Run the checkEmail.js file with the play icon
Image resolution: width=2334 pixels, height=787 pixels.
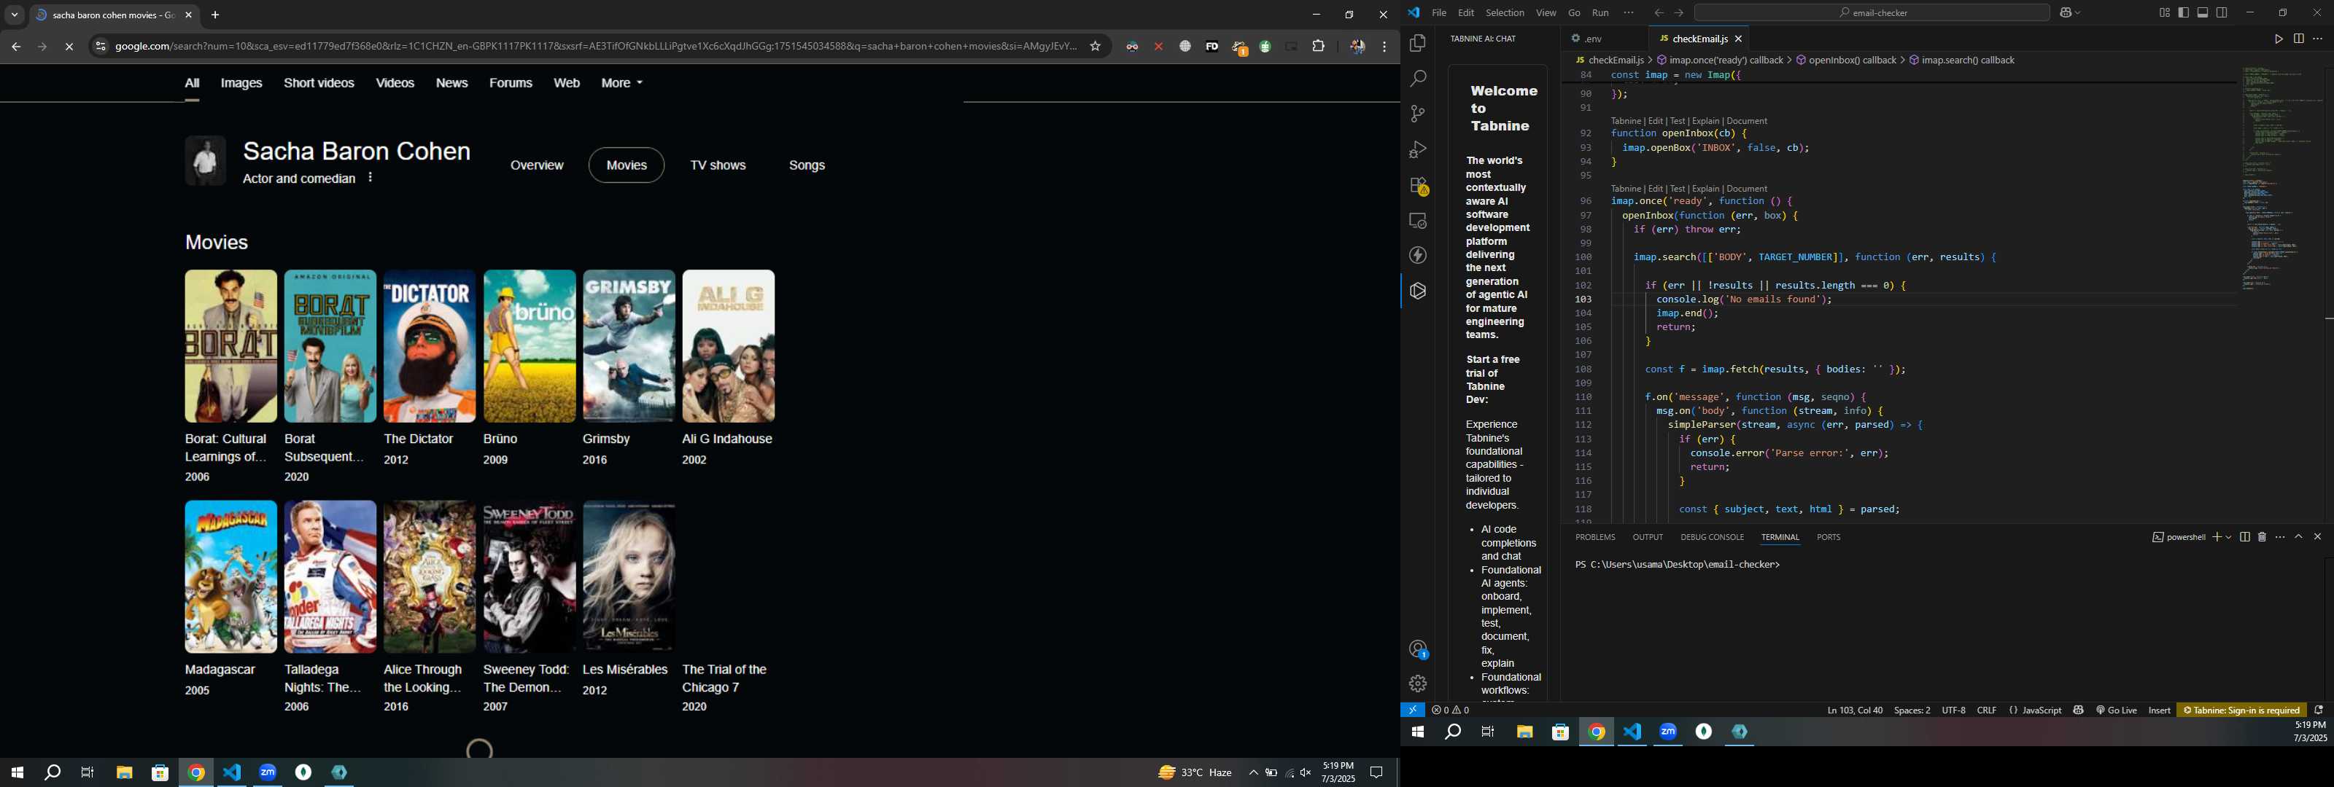pyautogui.click(x=2278, y=39)
